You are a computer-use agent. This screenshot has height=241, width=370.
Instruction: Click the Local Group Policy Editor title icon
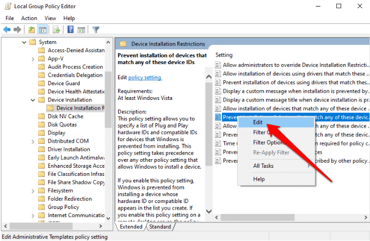coord(8,6)
